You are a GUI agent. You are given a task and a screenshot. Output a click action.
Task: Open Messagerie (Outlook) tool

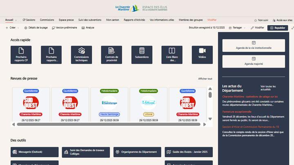coord(34,152)
